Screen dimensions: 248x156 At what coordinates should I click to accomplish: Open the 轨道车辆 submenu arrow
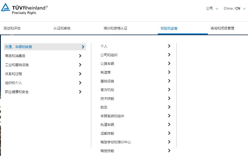coord(169,125)
